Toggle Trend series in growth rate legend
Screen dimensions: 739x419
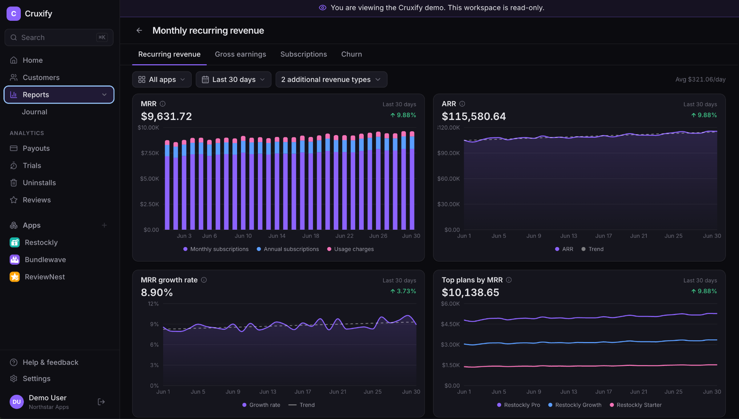point(302,405)
